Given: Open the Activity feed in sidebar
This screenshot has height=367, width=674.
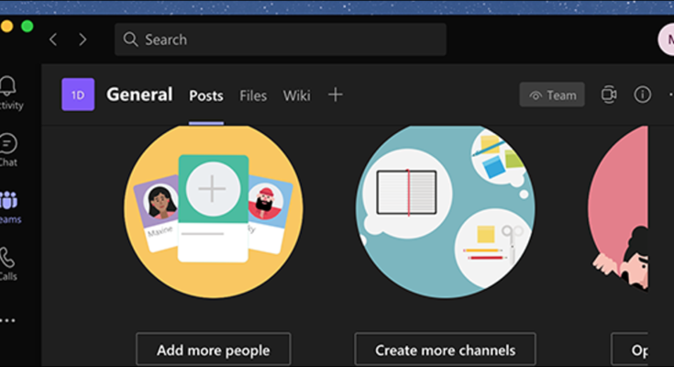Looking at the screenshot, I should (x=9, y=92).
